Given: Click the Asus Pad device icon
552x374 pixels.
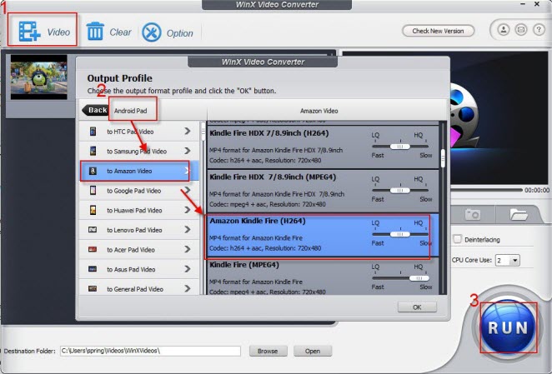Looking at the screenshot, I should [93, 269].
